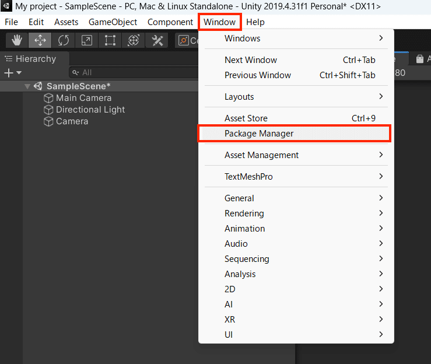This screenshot has height=364, width=431.
Task: Click the Hierarchy search field
Action: click(x=134, y=72)
